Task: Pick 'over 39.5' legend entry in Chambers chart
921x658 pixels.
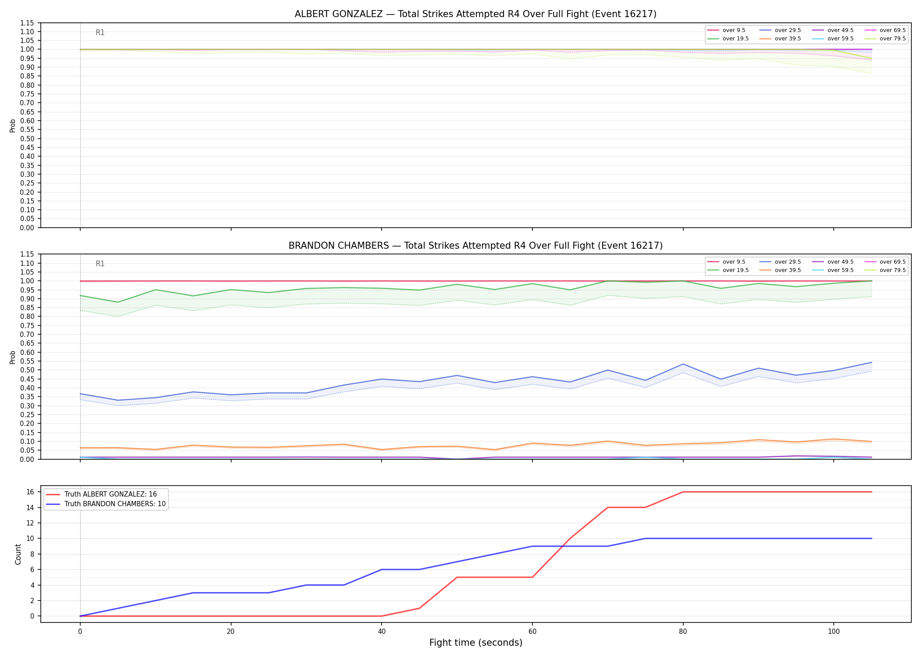Action: (780, 270)
